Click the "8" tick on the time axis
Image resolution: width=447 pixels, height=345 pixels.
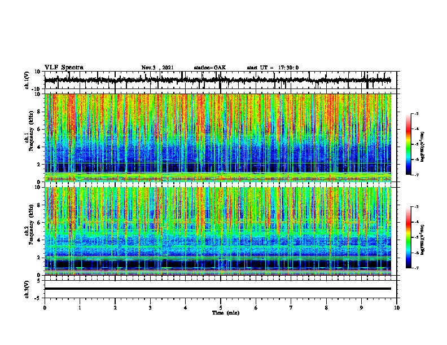(x=326, y=308)
